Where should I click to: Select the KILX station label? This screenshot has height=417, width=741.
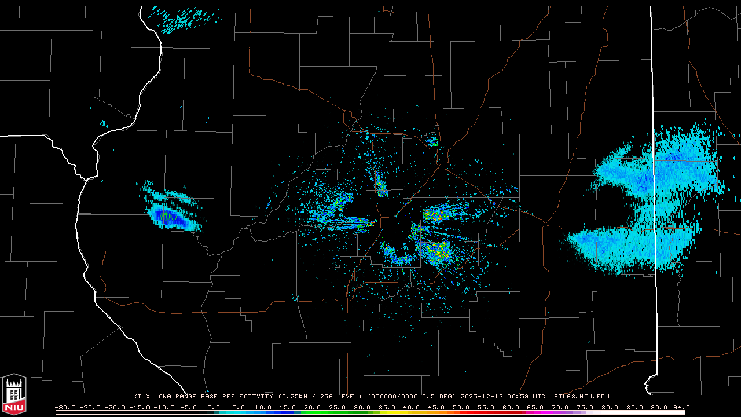click(x=142, y=397)
